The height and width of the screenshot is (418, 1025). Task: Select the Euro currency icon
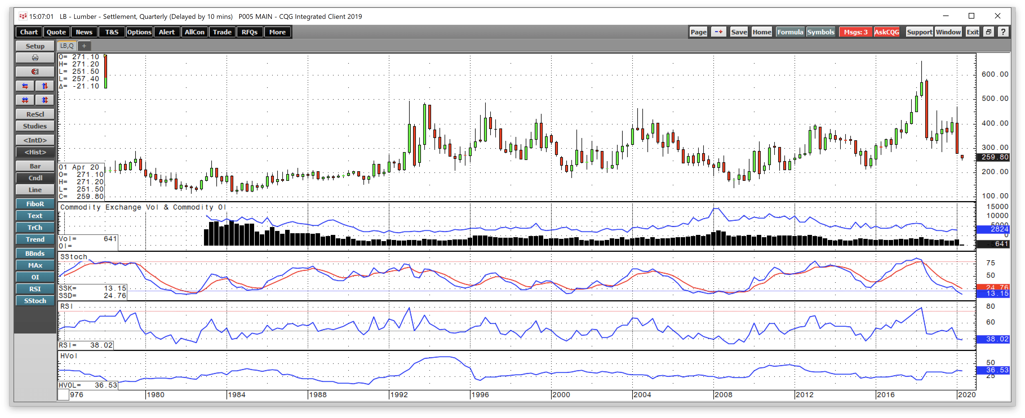(35, 72)
